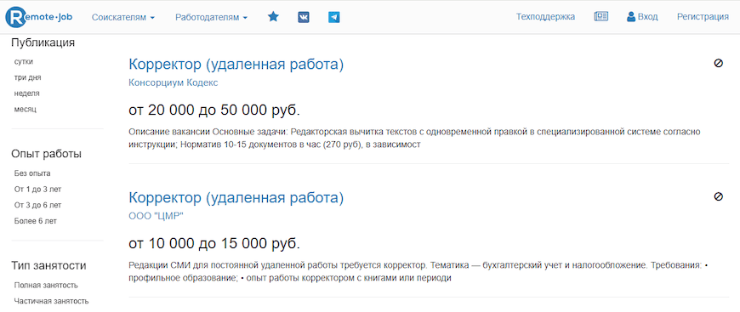Select Частичная занятость employment filter
Screen dimensions: 740x312
pyautogui.click(x=51, y=301)
